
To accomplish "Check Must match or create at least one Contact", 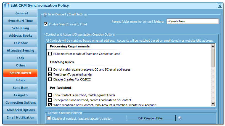I will tap(50, 54).
